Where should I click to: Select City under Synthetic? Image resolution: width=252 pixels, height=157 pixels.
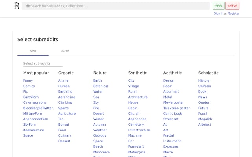coord(131,80)
